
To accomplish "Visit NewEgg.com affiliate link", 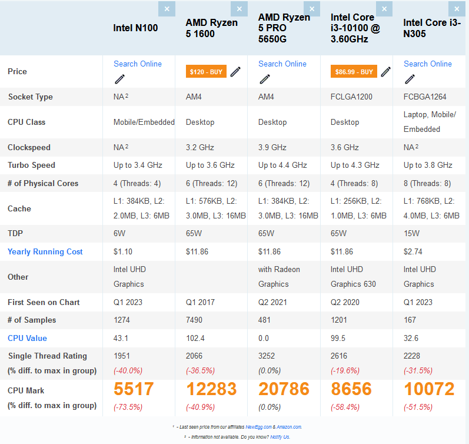I will coord(258,427).
